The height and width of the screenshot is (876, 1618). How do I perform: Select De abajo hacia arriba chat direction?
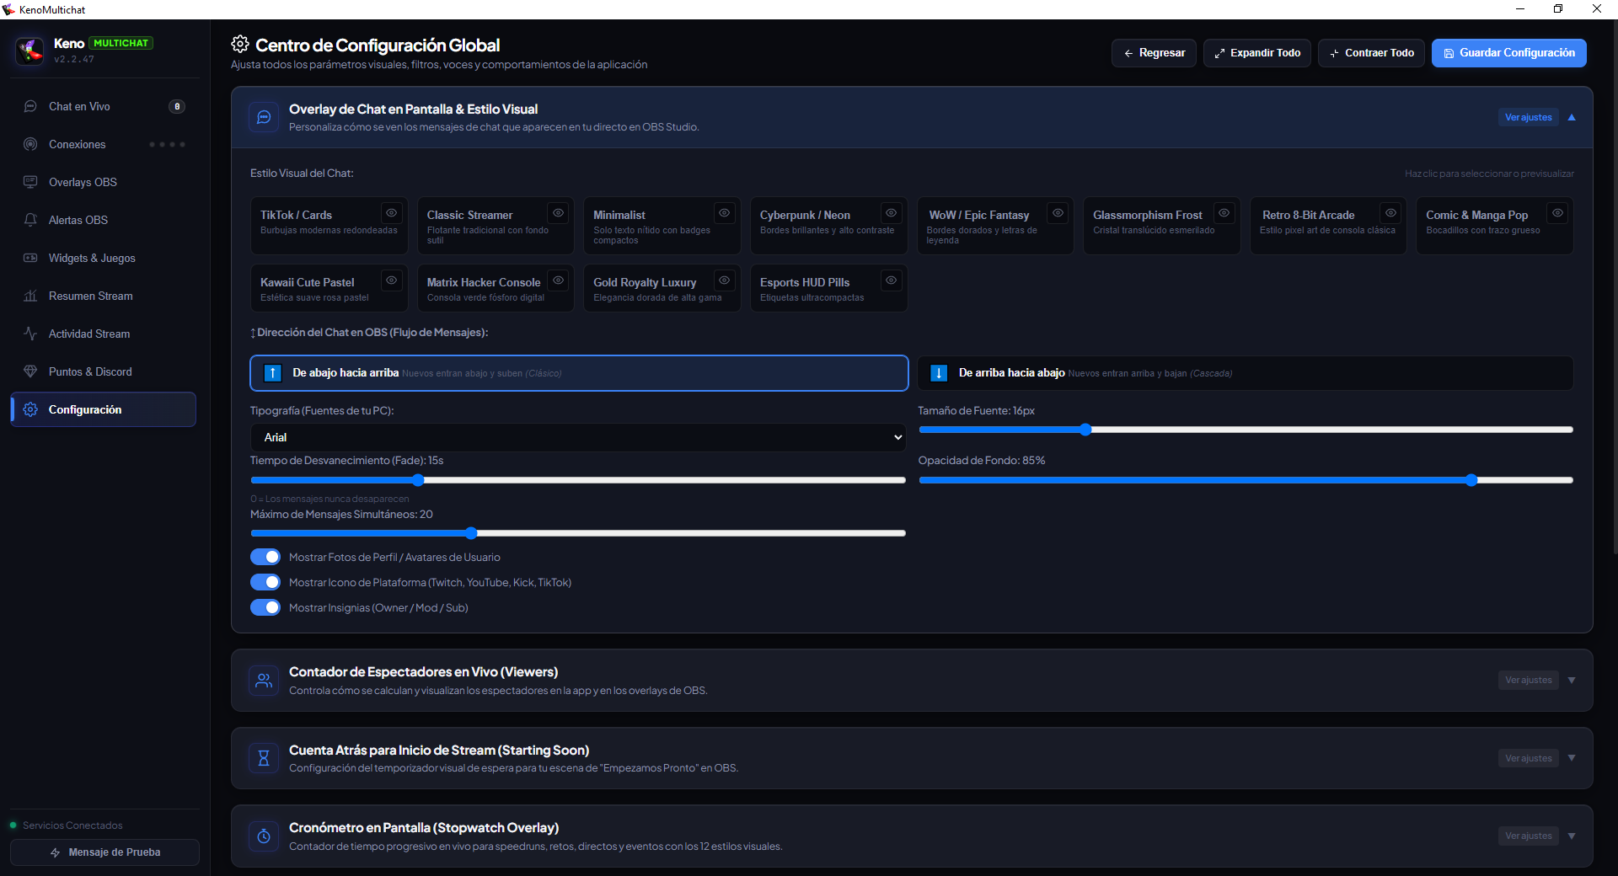[579, 373]
